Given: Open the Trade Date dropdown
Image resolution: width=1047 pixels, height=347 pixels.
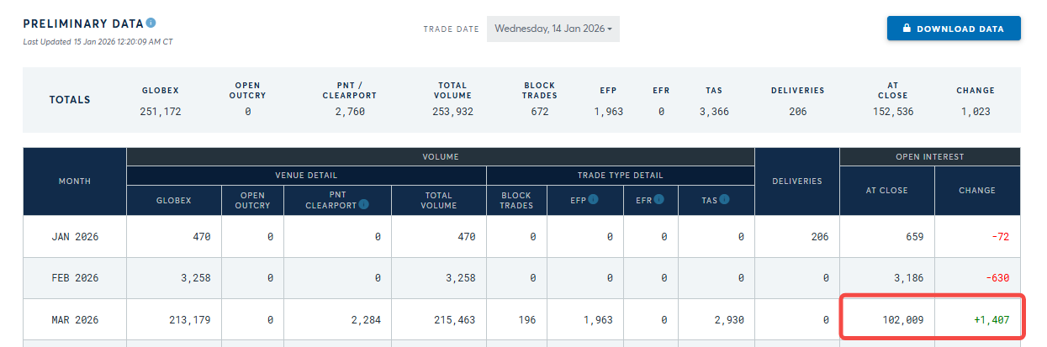Looking at the screenshot, I should (553, 29).
